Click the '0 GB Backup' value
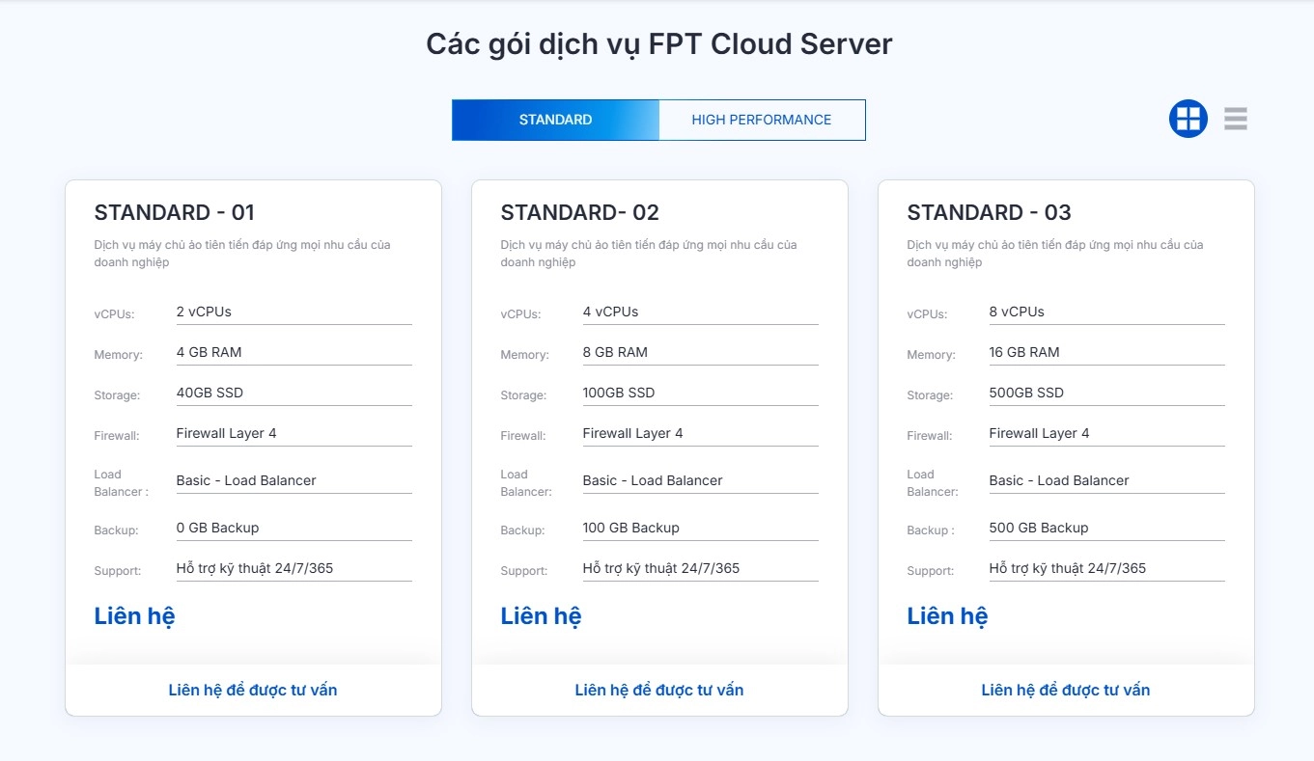 click(217, 528)
